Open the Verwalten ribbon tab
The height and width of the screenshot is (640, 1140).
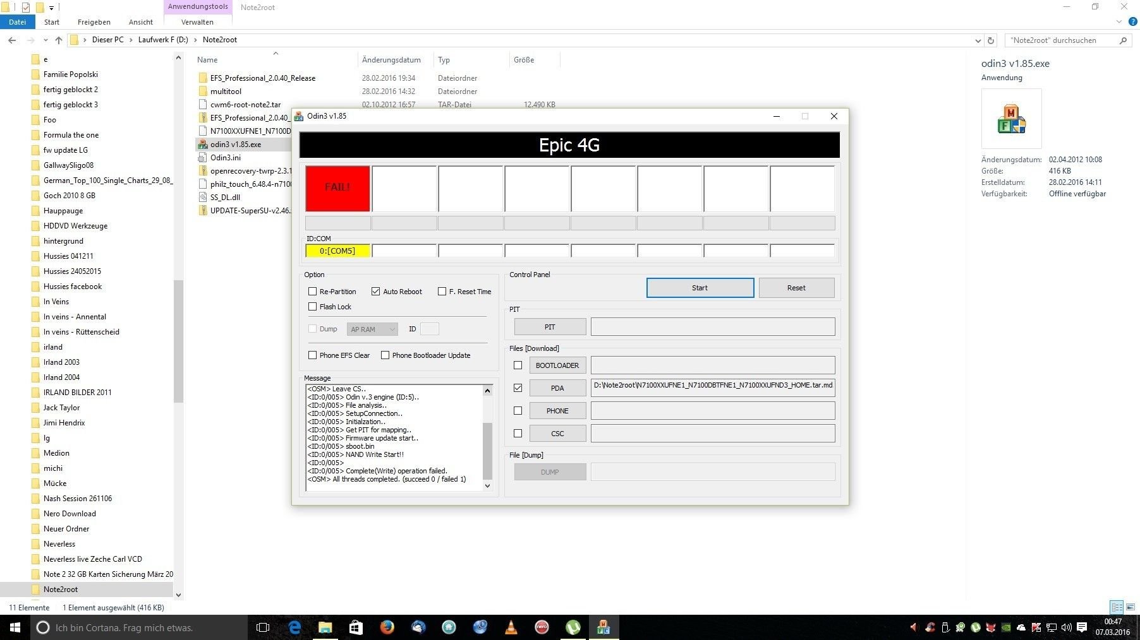click(197, 22)
